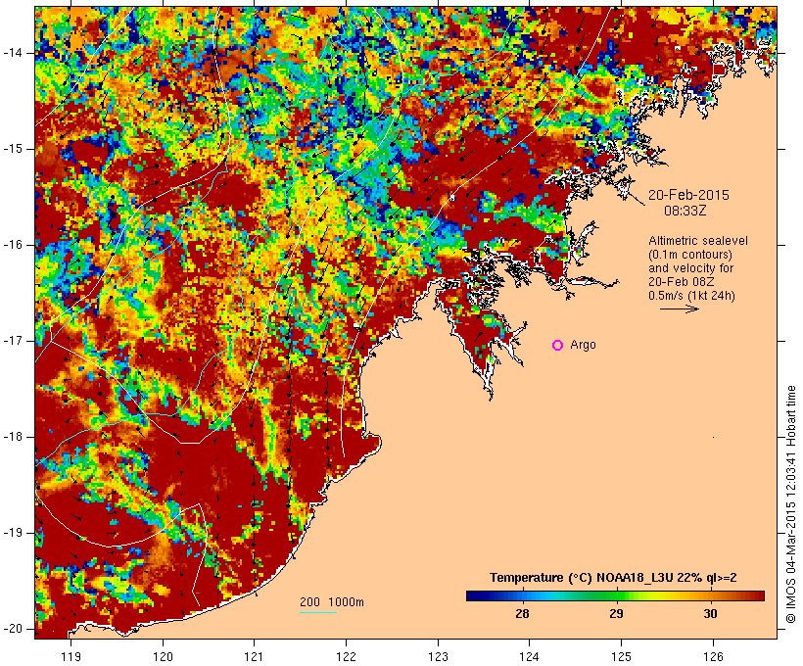Click the colorbar label 29
The width and height of the screenshot is (803, 666).
(x=616, y=614)
